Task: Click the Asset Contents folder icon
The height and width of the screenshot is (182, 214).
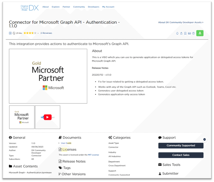Action: [10, 166]
